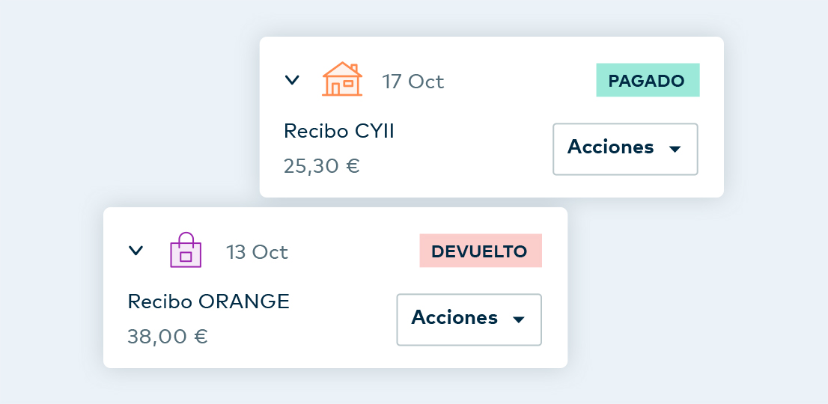Click the 25,30 € amount
Screen dimensions: 828x404
(322, 165)
